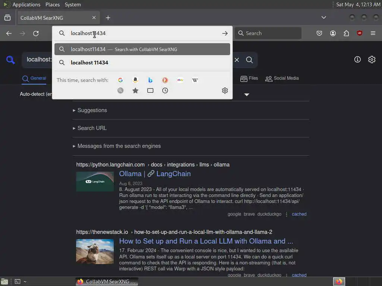Click the terminal icon in bottom panel
The width and height of the screenshot is (382, 286).
(x=18, y=282)
